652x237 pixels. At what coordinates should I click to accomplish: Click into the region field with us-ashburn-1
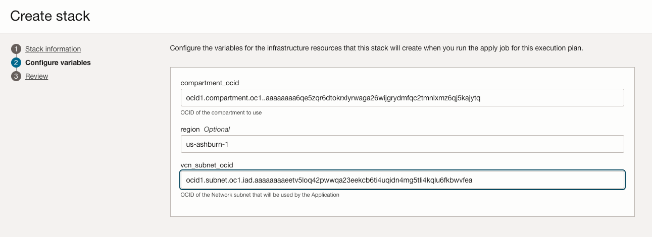[402, 144]
